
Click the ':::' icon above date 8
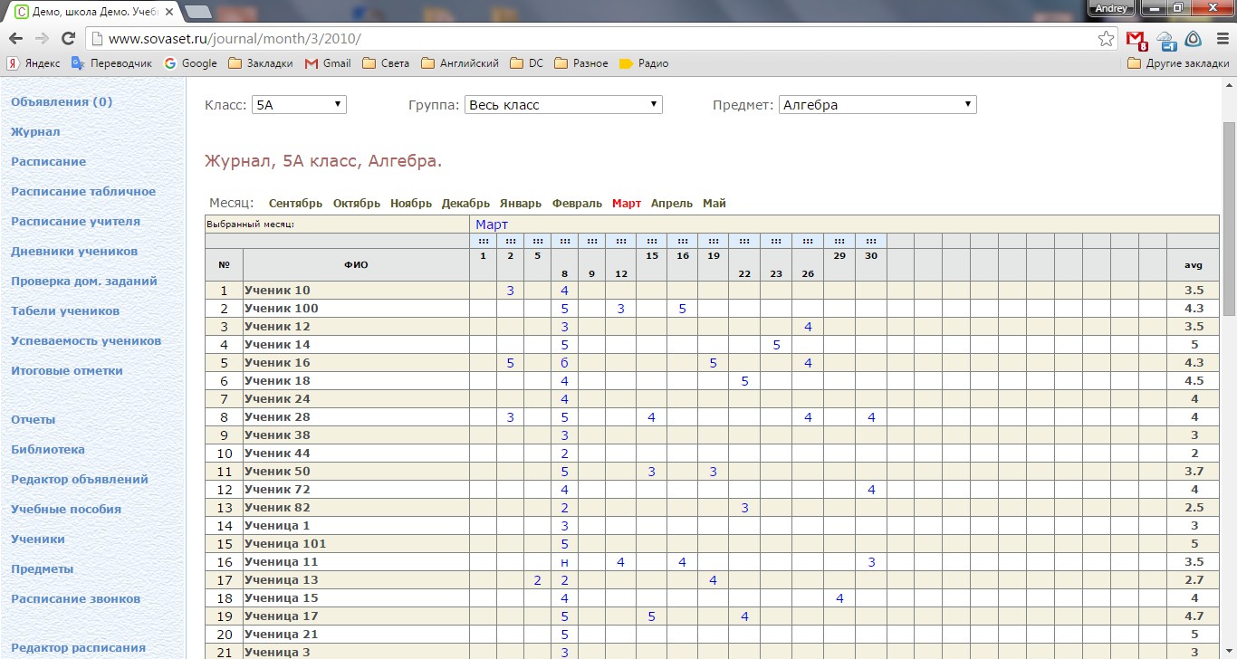pos(565,241)
